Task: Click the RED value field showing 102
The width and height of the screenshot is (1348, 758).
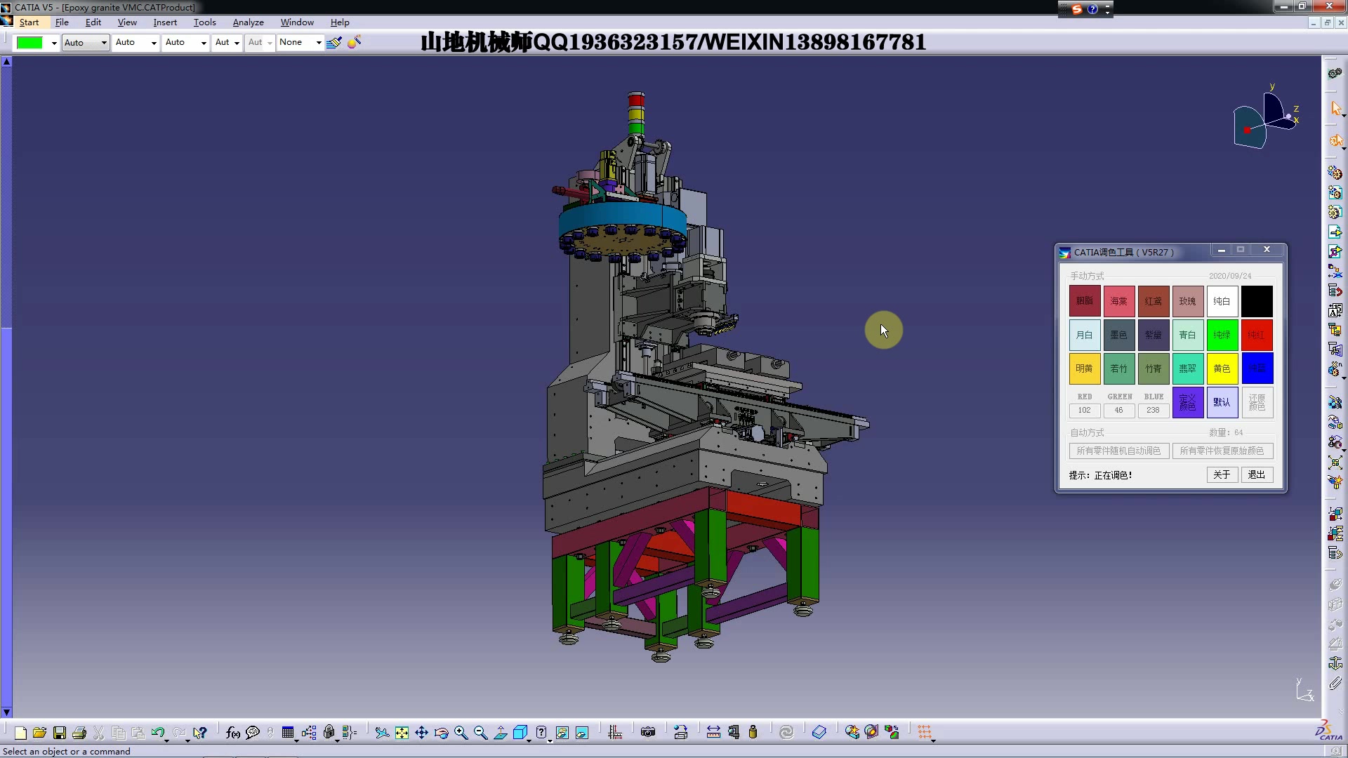Action: point(1085,410)
